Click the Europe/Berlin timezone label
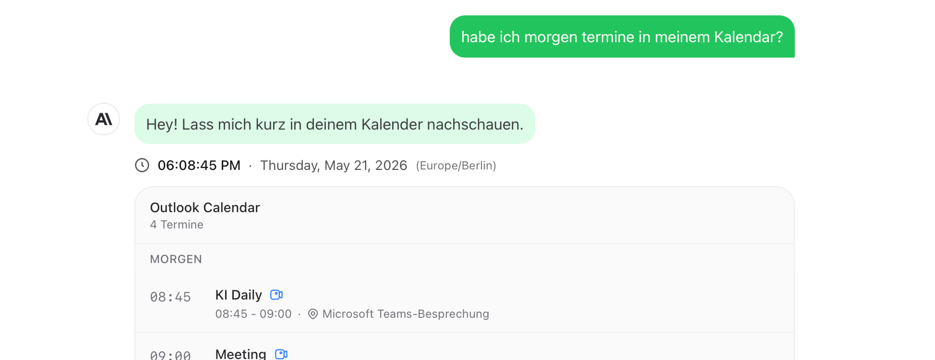 456,166
